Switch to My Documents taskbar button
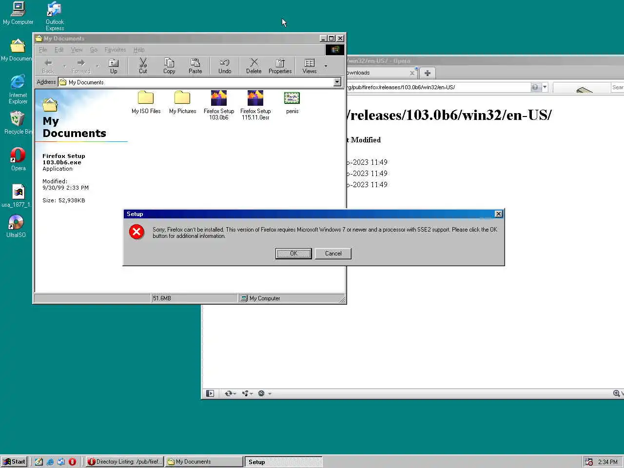Image resolution: width=624 pixels, height=468 pixels. click(204, 462)
